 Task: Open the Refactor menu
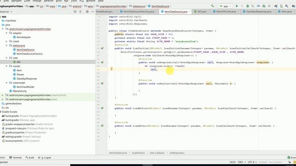pyautogui.click(x=49, y=1)
